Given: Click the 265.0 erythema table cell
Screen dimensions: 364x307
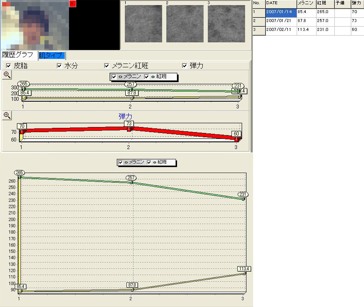Looking at the screenshot, I should [x=325, y=13].
